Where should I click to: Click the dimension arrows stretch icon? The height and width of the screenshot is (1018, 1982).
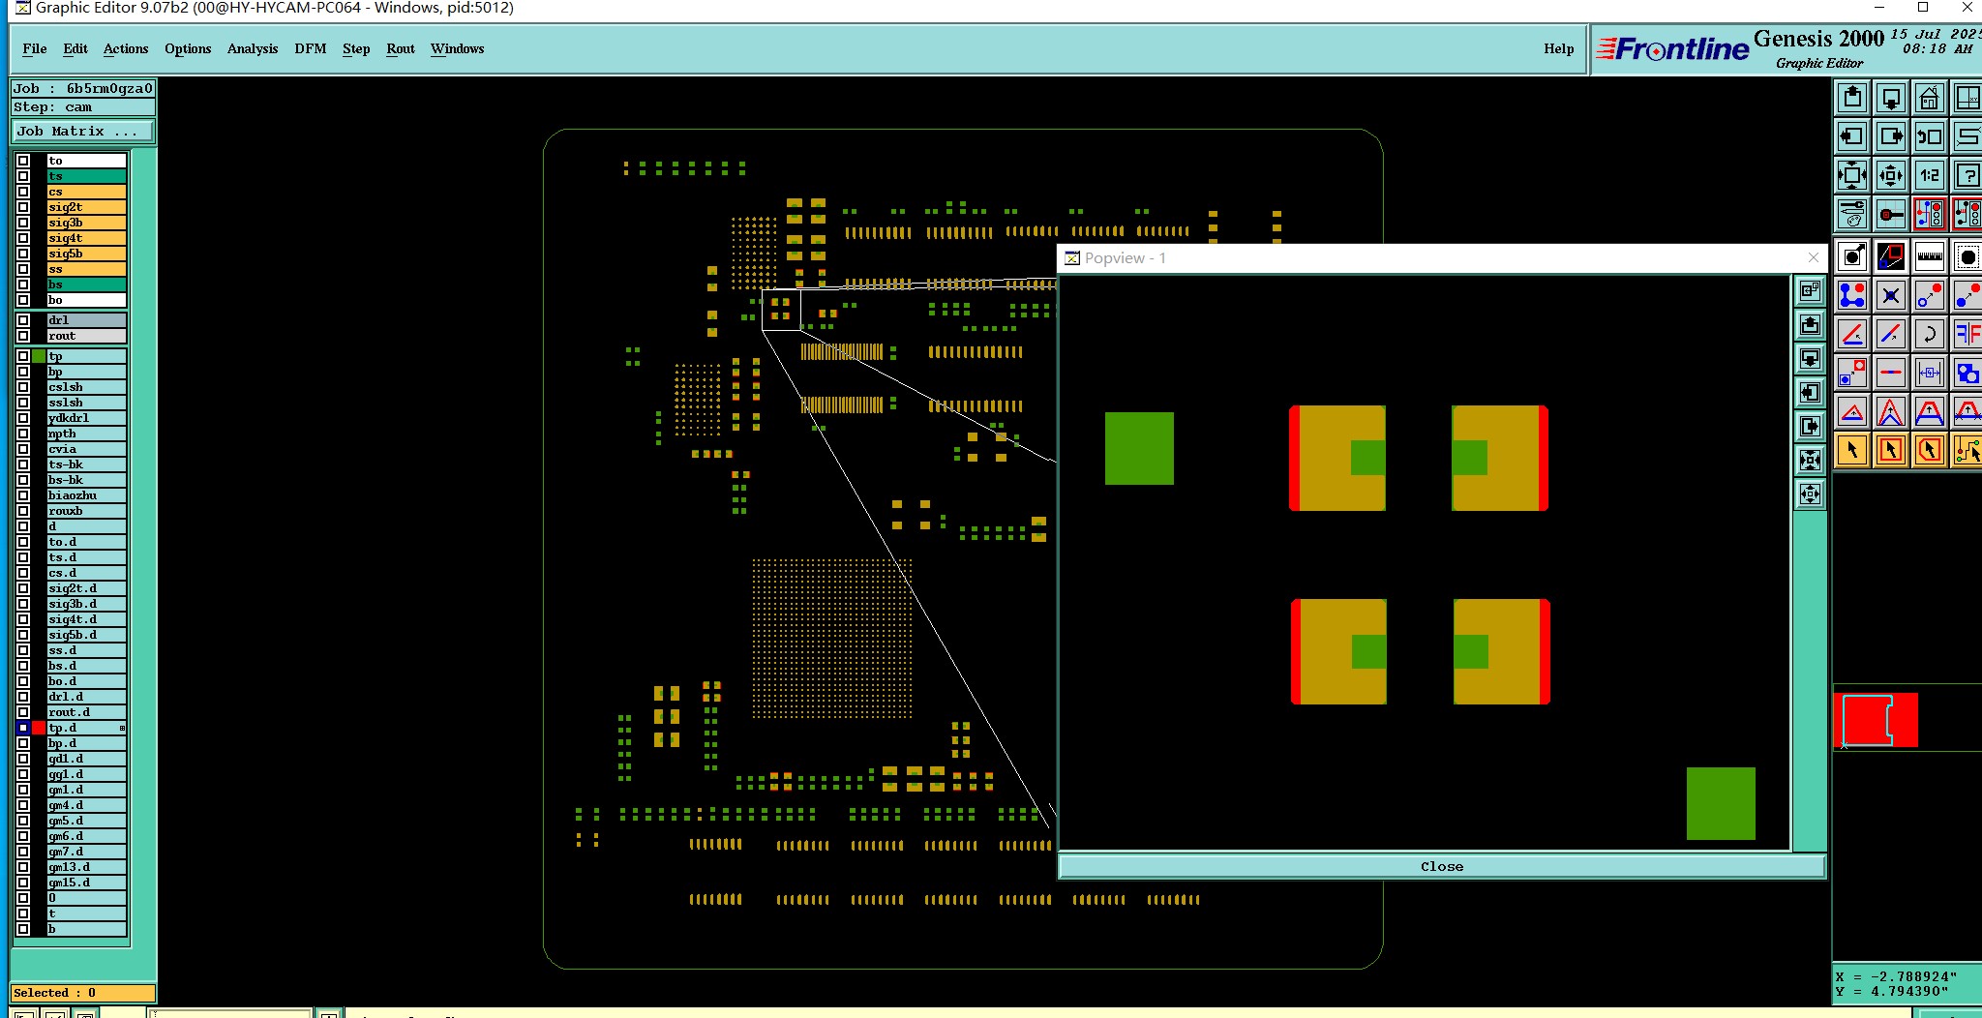(1930, 373)
